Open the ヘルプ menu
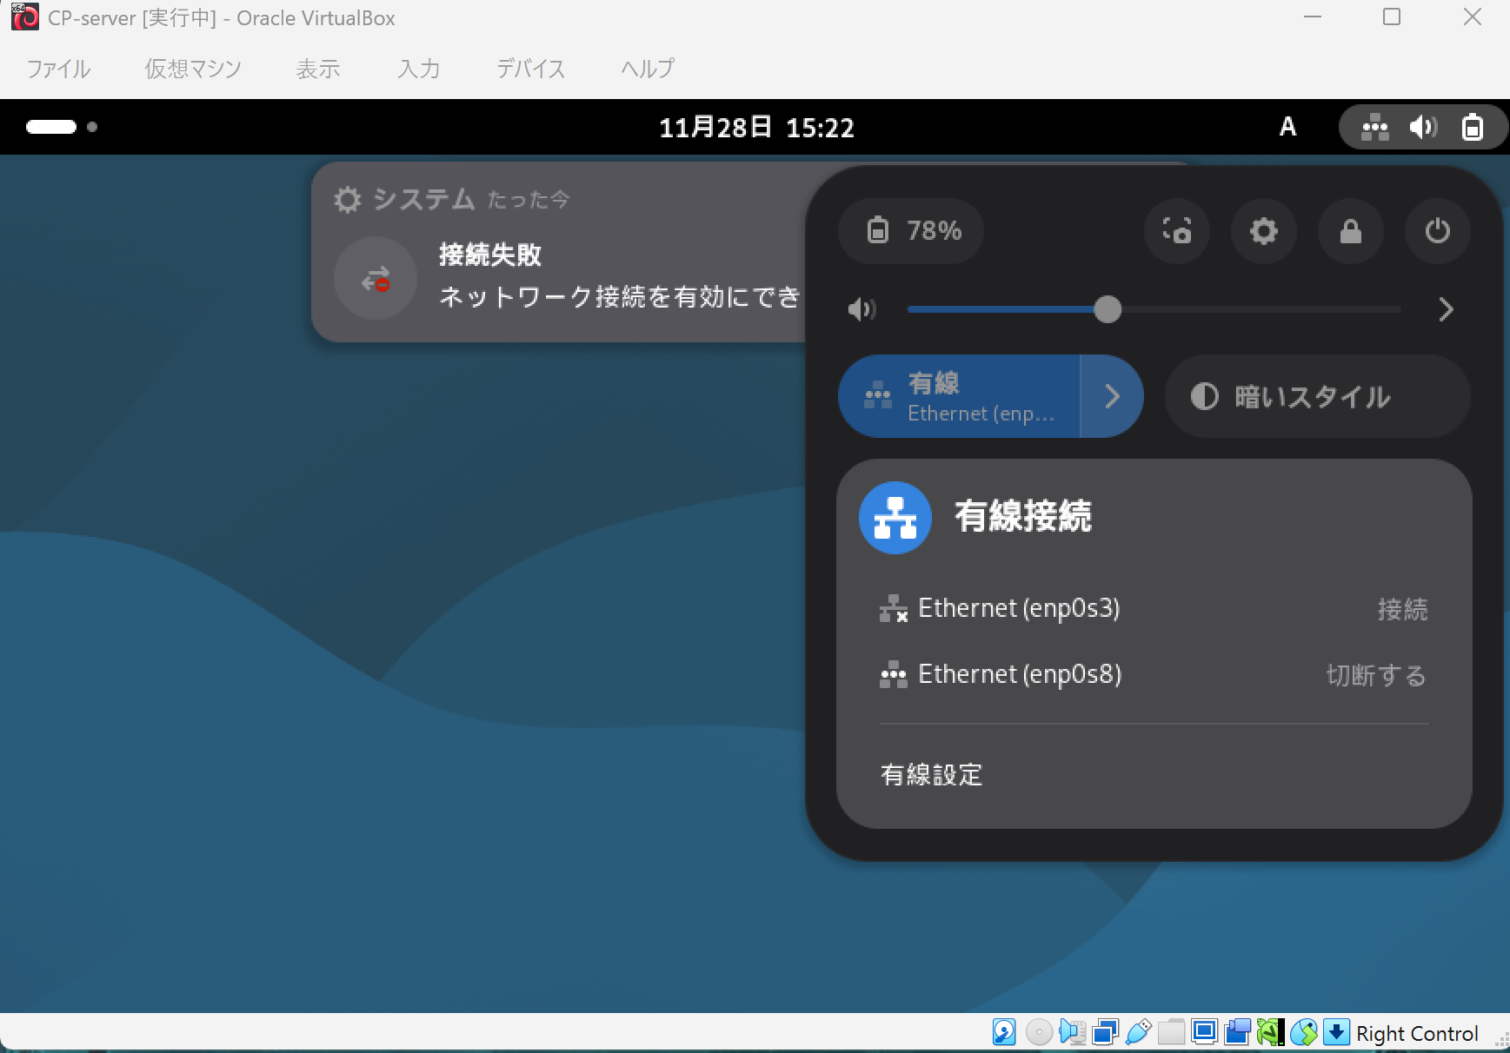Screen dimensions: 1510x1053 point(648,69)
